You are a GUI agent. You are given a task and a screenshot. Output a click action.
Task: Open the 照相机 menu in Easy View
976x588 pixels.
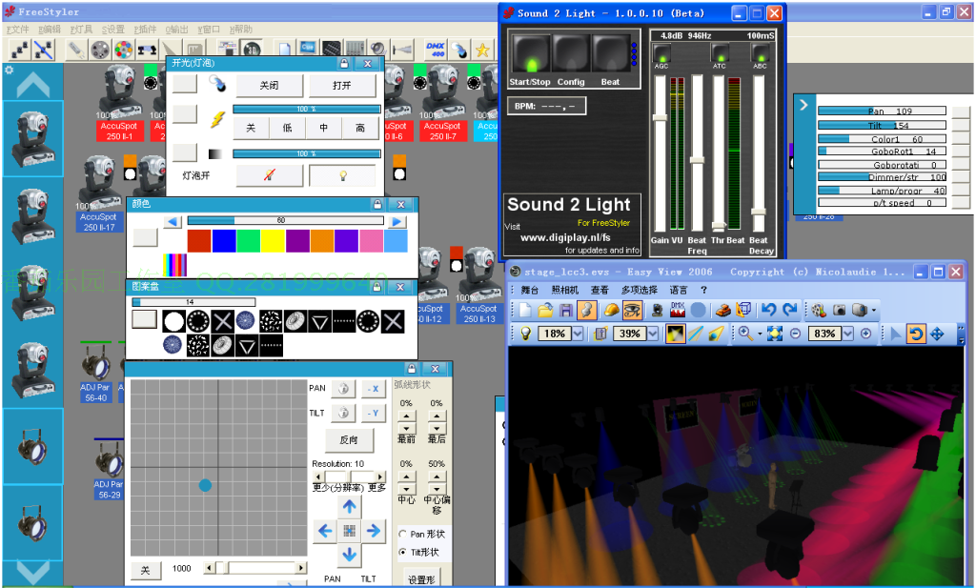[x=563, y=290]
